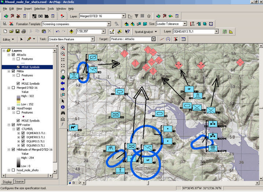
Task: Open the Find binoculars tool
Action: [x=63, y=113]
